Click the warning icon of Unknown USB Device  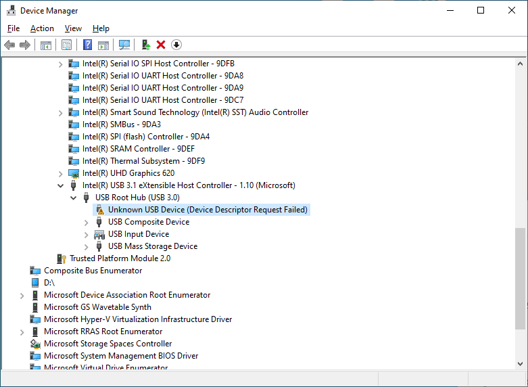point(99,210)
